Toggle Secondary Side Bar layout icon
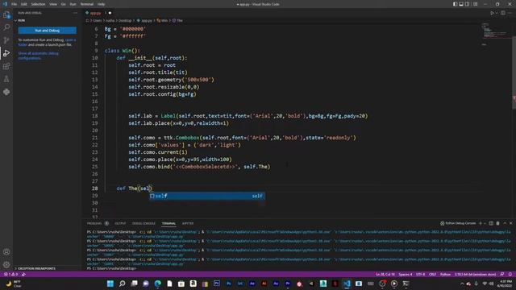The height and width of the screenshot is (290, 516). (468, 4)
